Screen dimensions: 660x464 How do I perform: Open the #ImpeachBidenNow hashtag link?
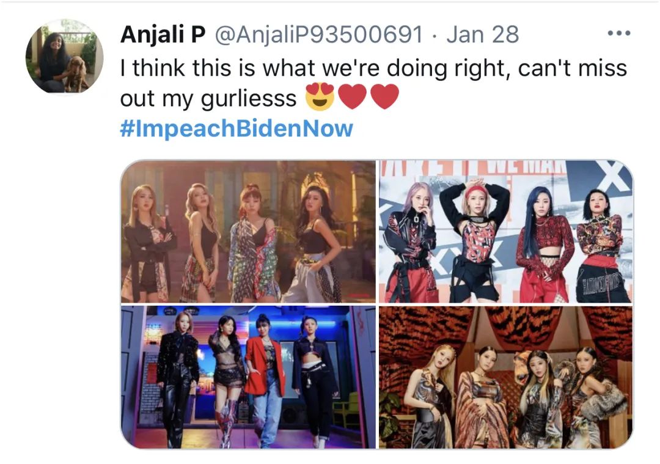(237, 128)
